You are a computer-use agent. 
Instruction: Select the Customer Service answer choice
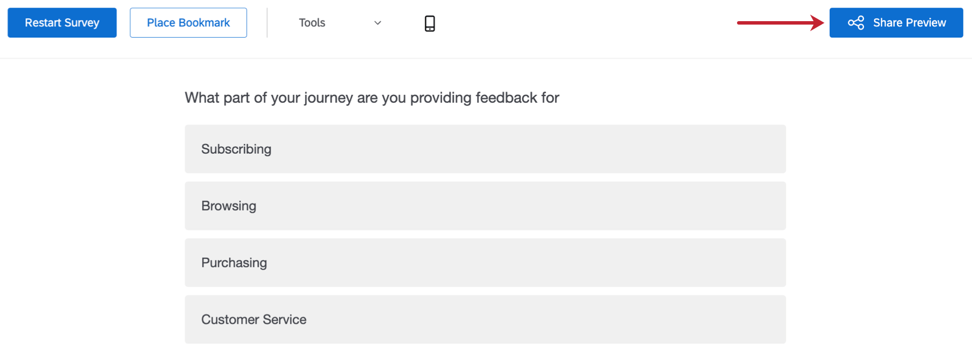pos(485,320)
